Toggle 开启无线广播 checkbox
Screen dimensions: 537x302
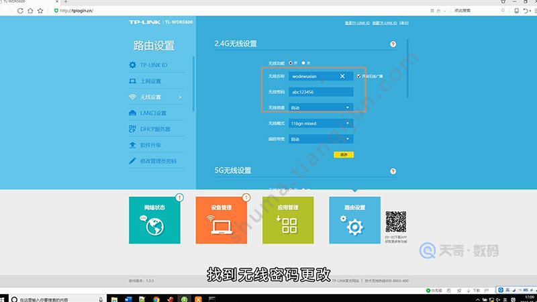358,76
